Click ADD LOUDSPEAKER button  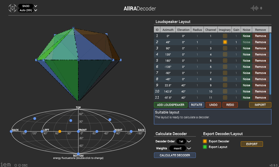coord(171,105)
